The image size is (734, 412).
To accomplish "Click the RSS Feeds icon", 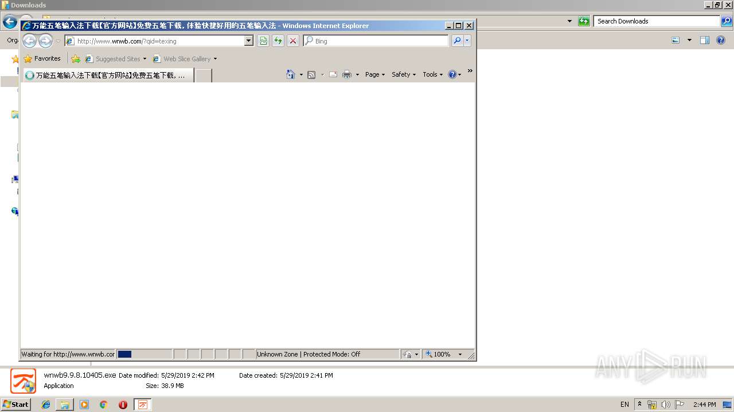I will 311,74.
